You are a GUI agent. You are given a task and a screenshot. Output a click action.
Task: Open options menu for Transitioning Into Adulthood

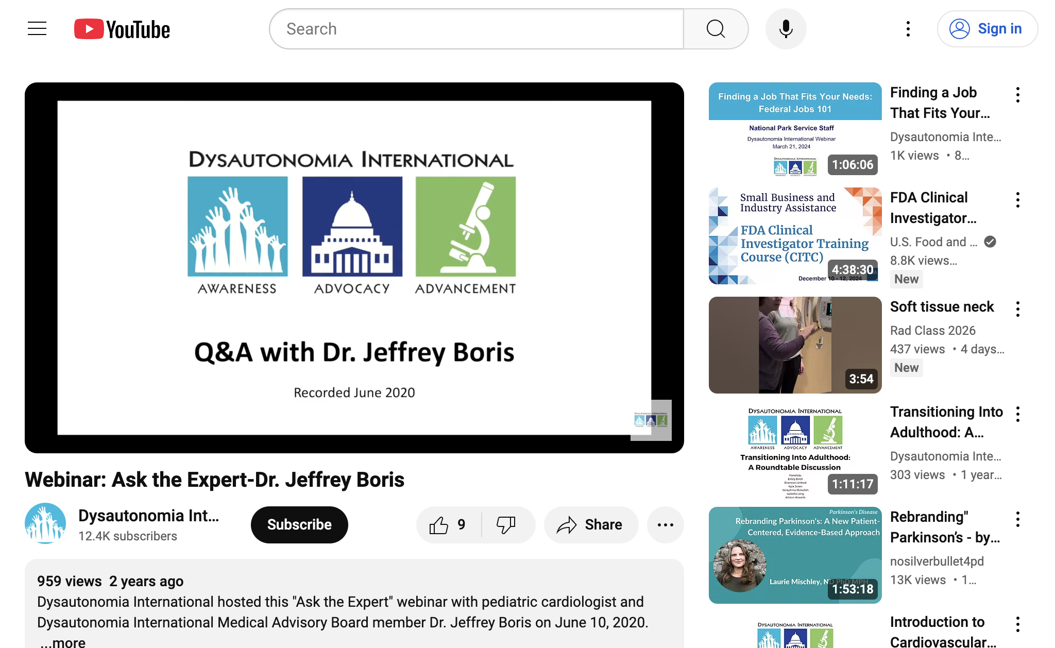pyautogui.click(x=1018, y=414)
